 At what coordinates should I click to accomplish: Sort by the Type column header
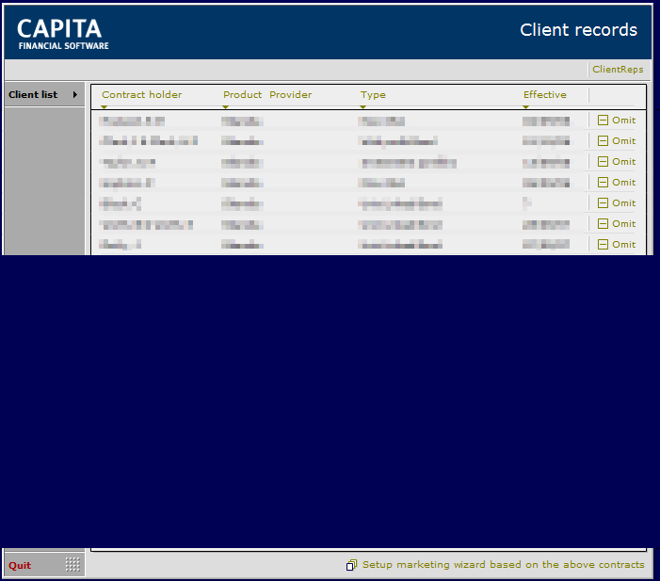[373, 95]
